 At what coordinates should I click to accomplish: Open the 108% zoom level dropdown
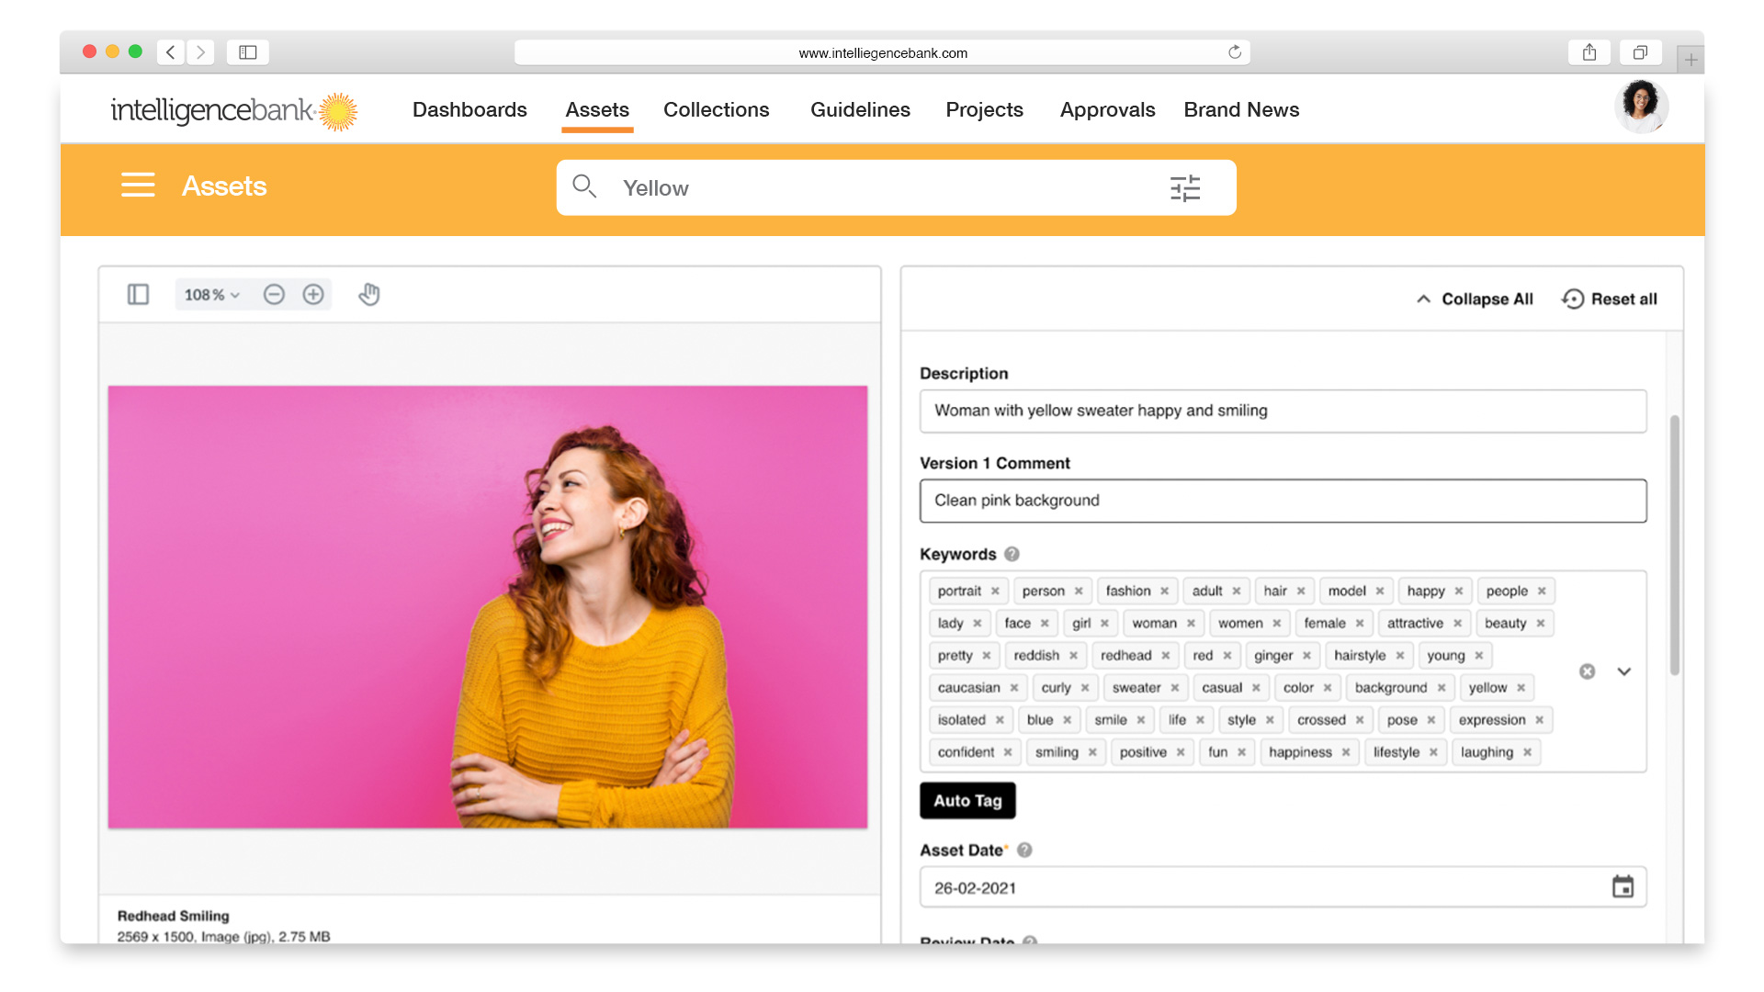[x=211, y=295]
